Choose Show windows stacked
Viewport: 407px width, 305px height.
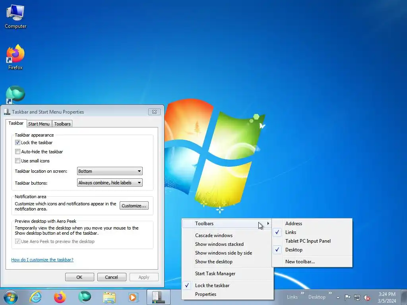pos(227,244)
